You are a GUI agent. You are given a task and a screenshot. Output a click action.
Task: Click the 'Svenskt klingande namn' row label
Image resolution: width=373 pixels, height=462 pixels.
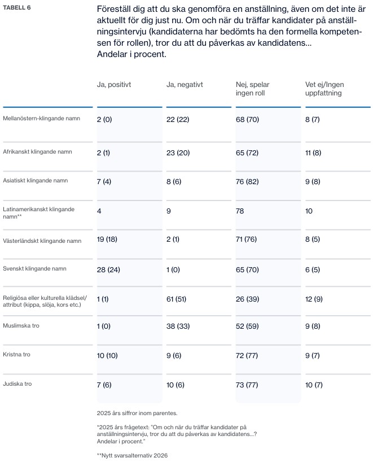(x=35, y=269)
